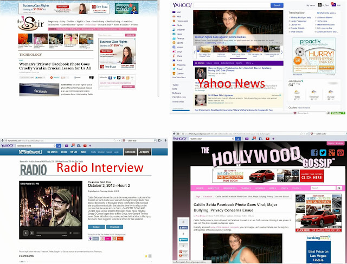Click 710 Sports button on MyNorthwest
347x264 pixels.
tap(144, 152)
